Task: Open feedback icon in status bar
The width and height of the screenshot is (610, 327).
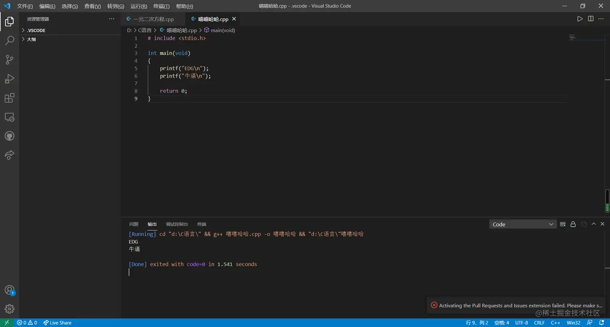Action: click(x=590, y=323)
